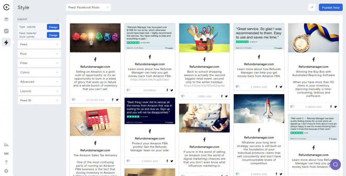Click Facebook share icon on the '1 WEEK AGO' post
346x176 pixels.
222,96
